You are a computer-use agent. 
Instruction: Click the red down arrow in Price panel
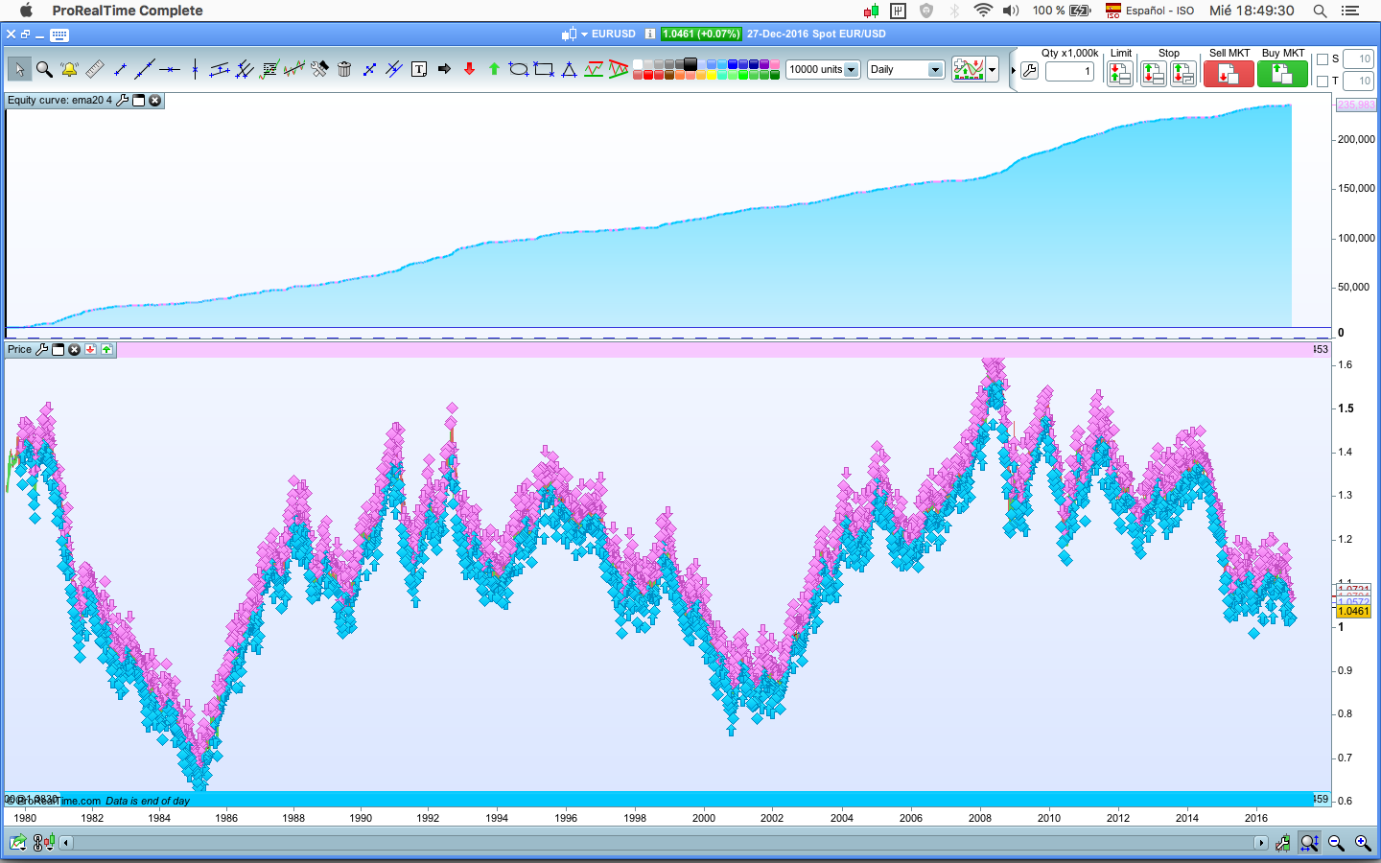coord(90,349)
